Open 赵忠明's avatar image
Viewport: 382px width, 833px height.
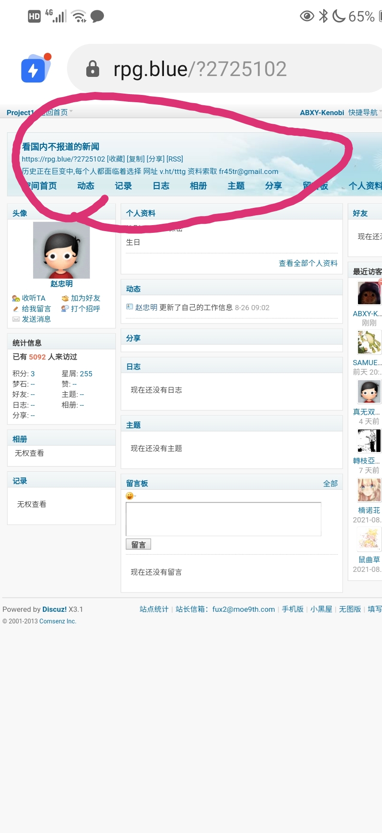pos(61,250)
